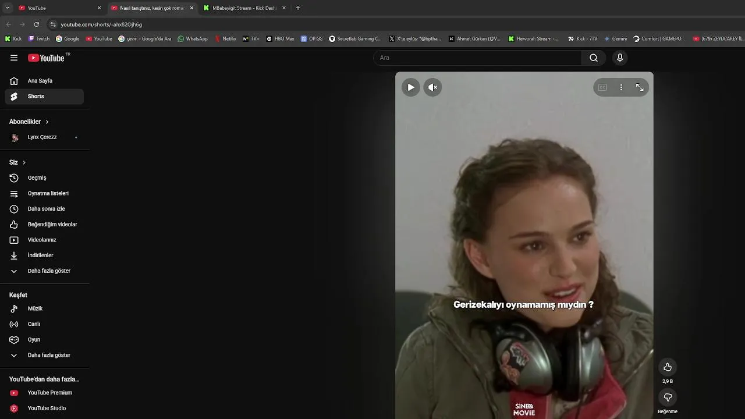Open Müzik in Keşfet
745x419 pixels.
tap(44, 308)
